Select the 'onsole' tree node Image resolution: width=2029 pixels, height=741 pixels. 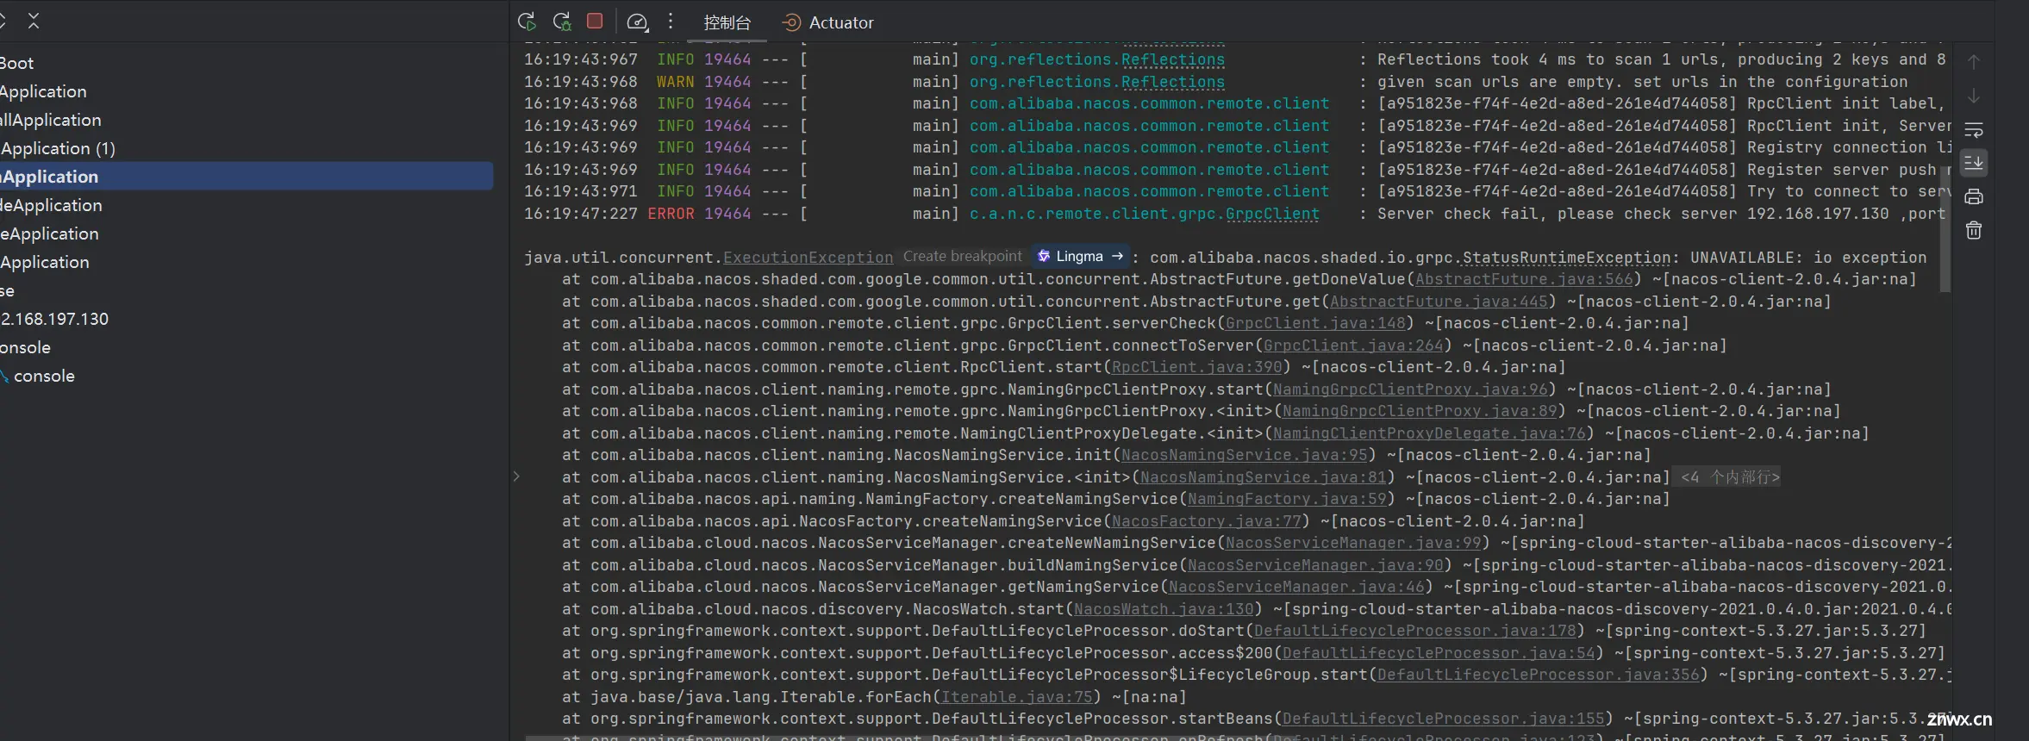point(25,347)
